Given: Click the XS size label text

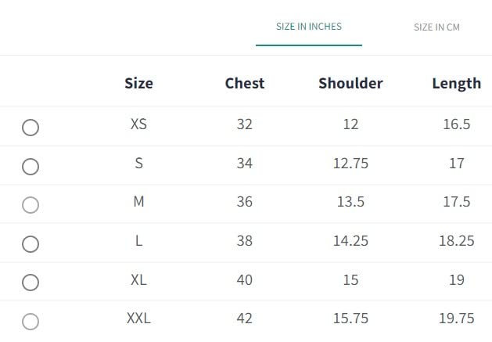Looking at the screenshot, I should click(x=138, y=124).
